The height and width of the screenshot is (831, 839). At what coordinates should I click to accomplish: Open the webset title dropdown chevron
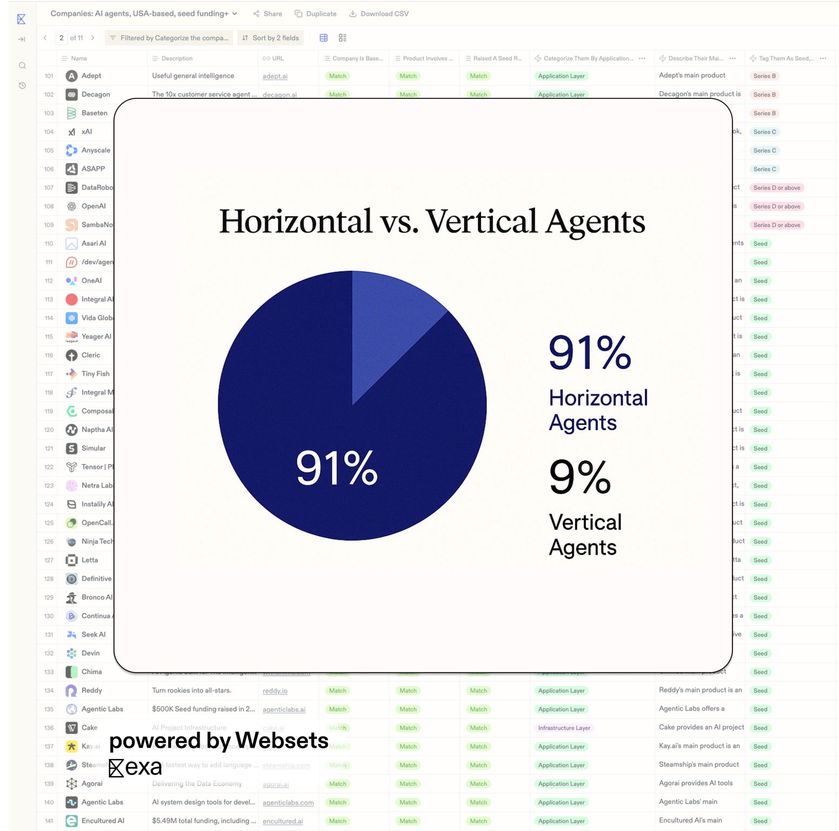click(235, 14)
